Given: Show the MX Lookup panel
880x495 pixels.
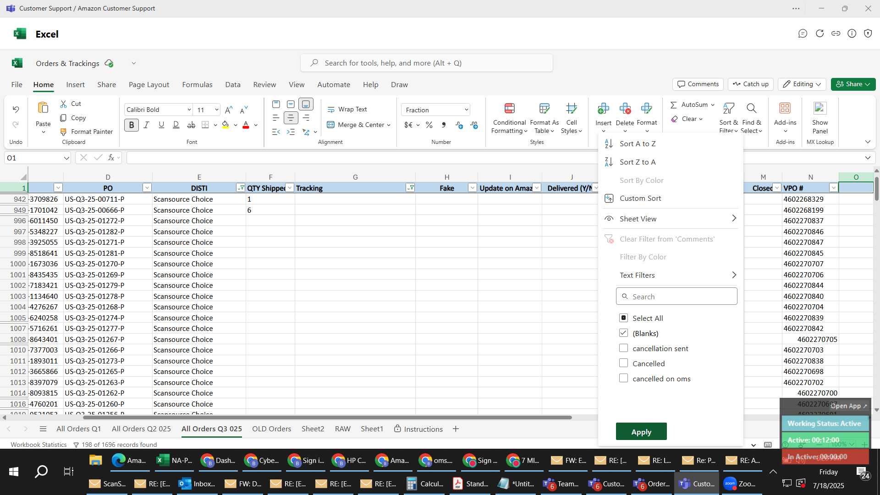Looking at the screenshot, I should [819, 117].
